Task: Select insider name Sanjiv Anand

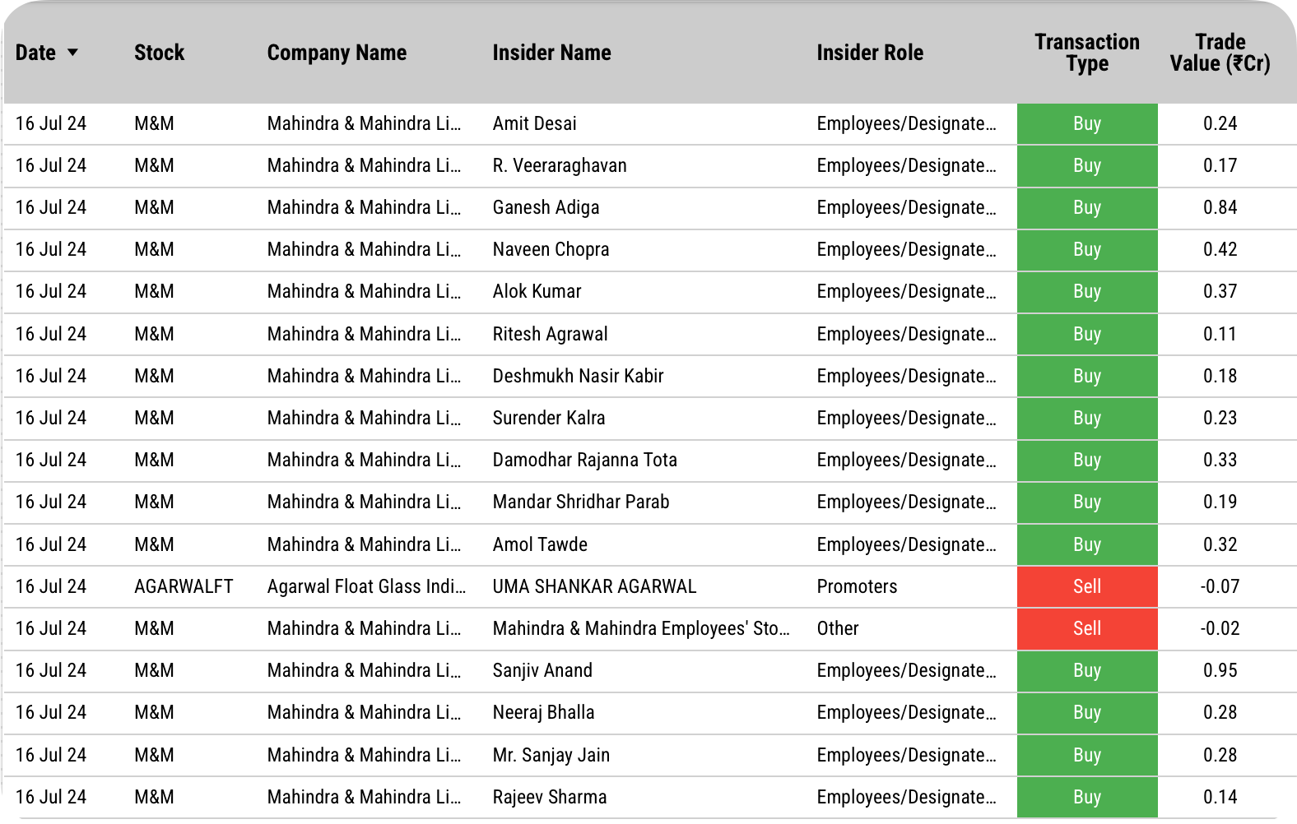Action: tap(542, 670)
